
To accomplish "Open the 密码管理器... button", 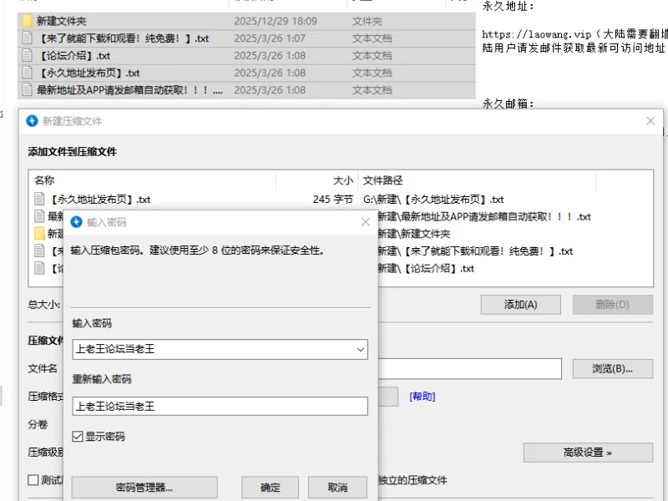I will [x=144, y=488].
